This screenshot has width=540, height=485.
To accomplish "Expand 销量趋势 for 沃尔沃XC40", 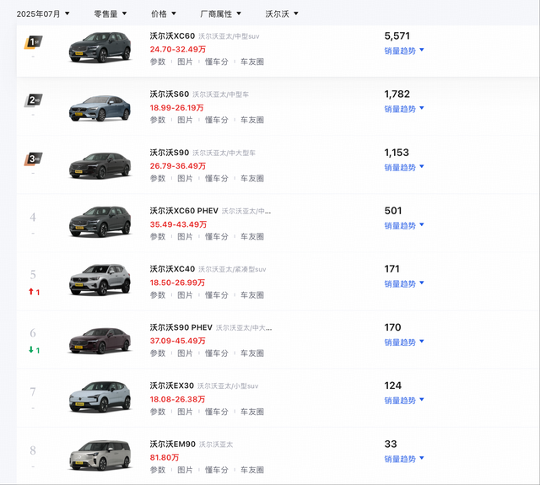I will [x=404, y=284].
